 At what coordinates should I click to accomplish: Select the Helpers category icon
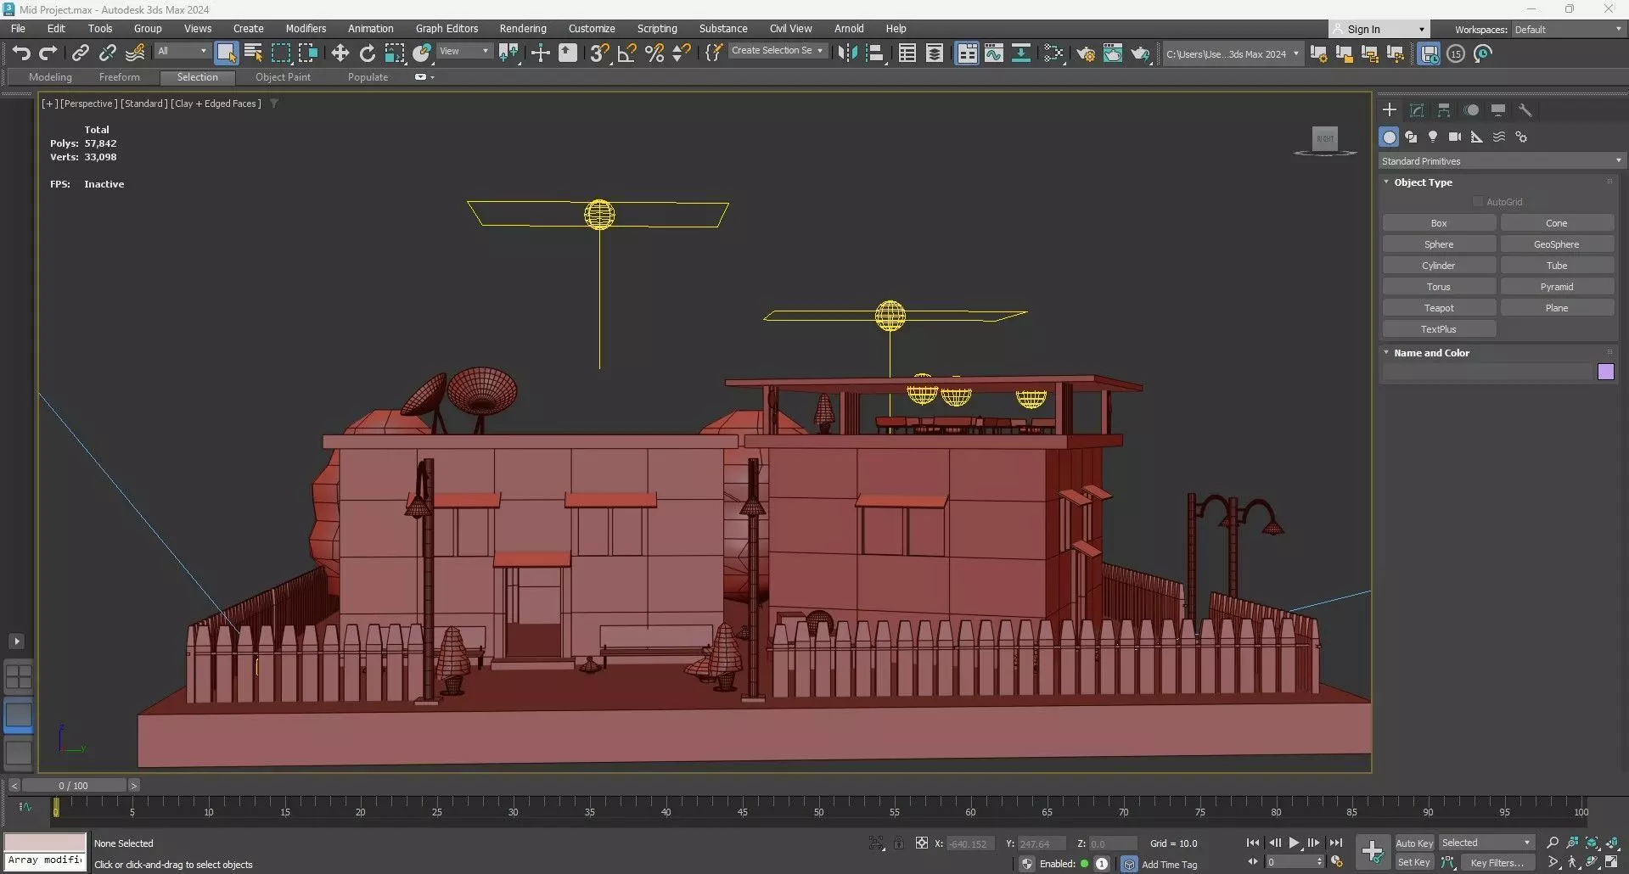pyautogui.click(x=1477, y=137)
